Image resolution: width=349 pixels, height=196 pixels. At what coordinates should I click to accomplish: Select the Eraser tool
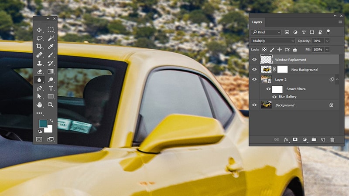coord(39,71)
